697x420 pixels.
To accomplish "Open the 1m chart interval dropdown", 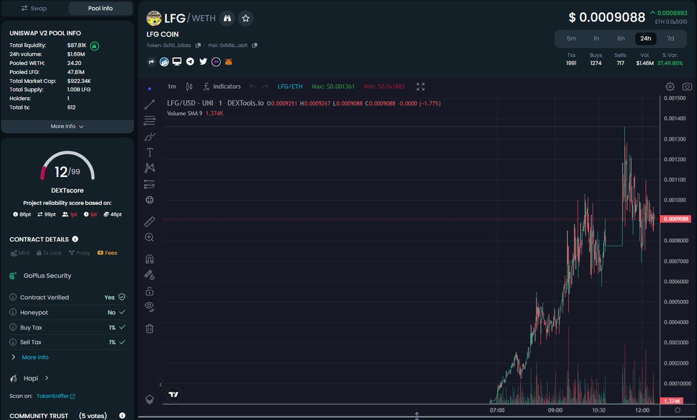I will [x=171, y=86].
